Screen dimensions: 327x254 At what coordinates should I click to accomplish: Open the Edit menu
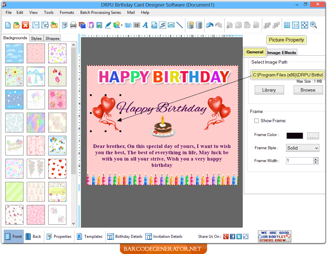point(20,13)
